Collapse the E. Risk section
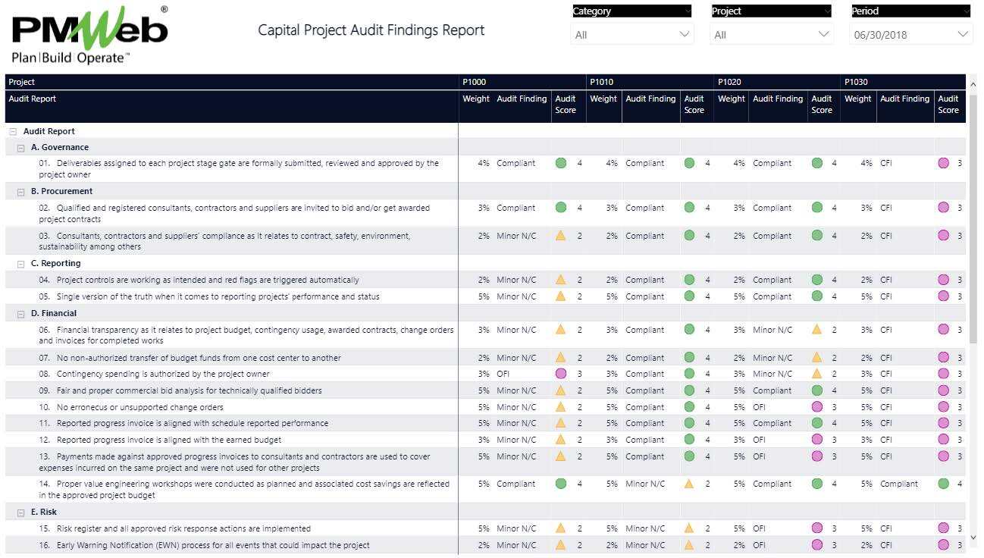Image resolution: width=984 pixels, height=558 pixels. coord(21,513)
